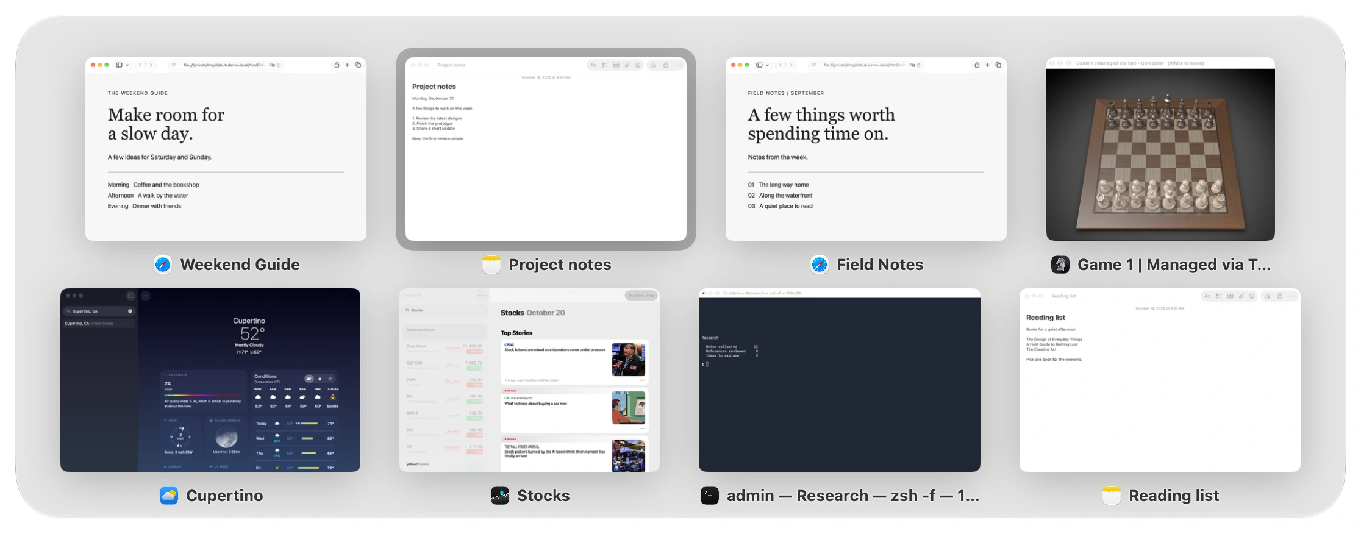Open the more options ellipsis in Project notes window
1361x534 pixels.
tap(679, 65)
